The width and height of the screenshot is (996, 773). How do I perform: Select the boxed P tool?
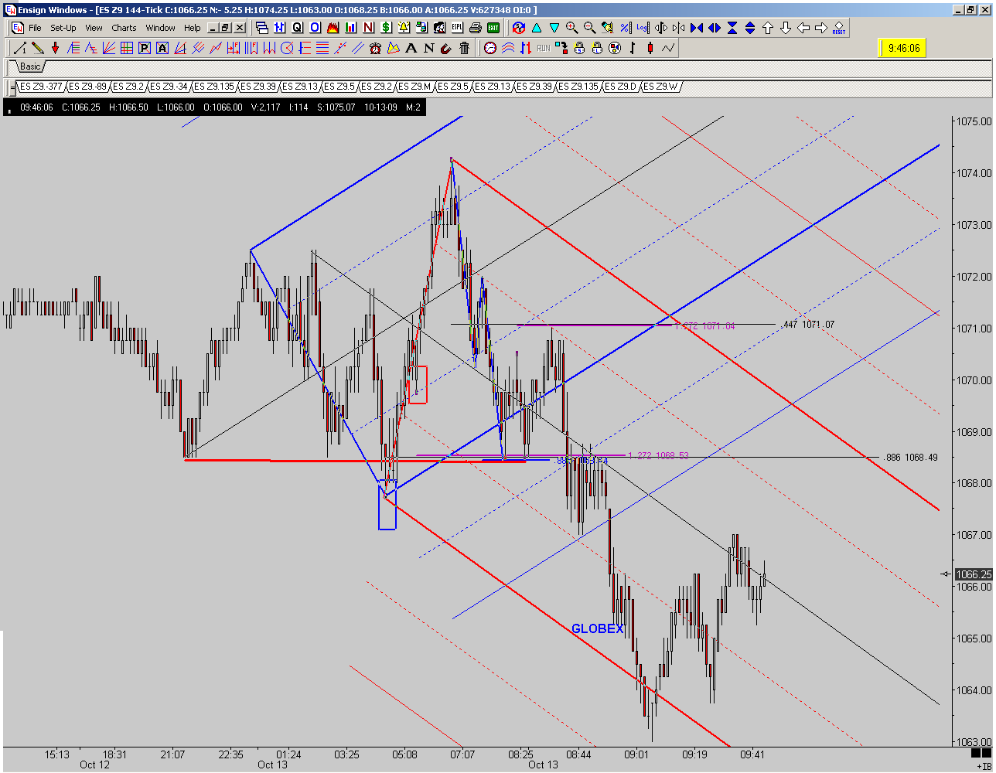[145, 48]
